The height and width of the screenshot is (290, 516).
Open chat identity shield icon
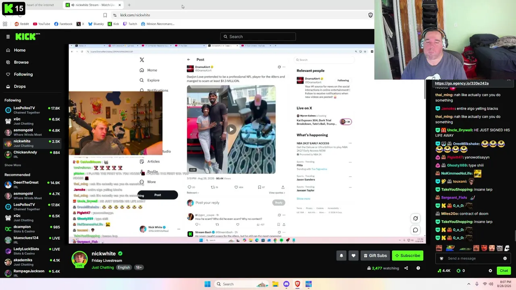[441, 259]
